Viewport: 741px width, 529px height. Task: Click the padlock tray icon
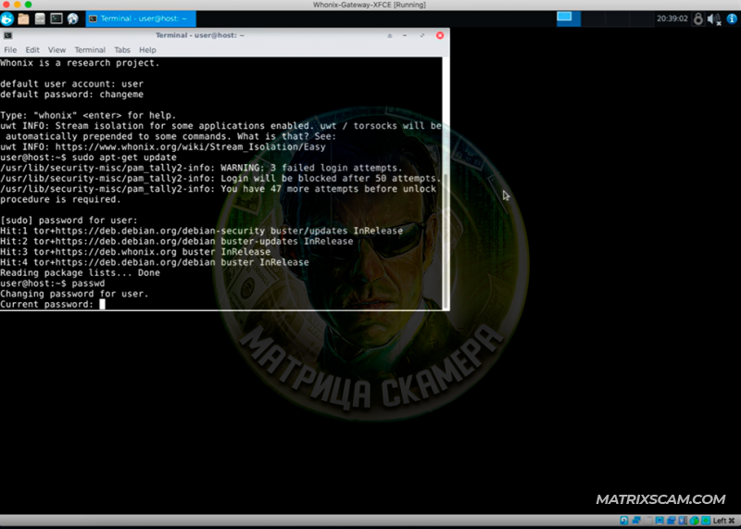click(697, 19)
